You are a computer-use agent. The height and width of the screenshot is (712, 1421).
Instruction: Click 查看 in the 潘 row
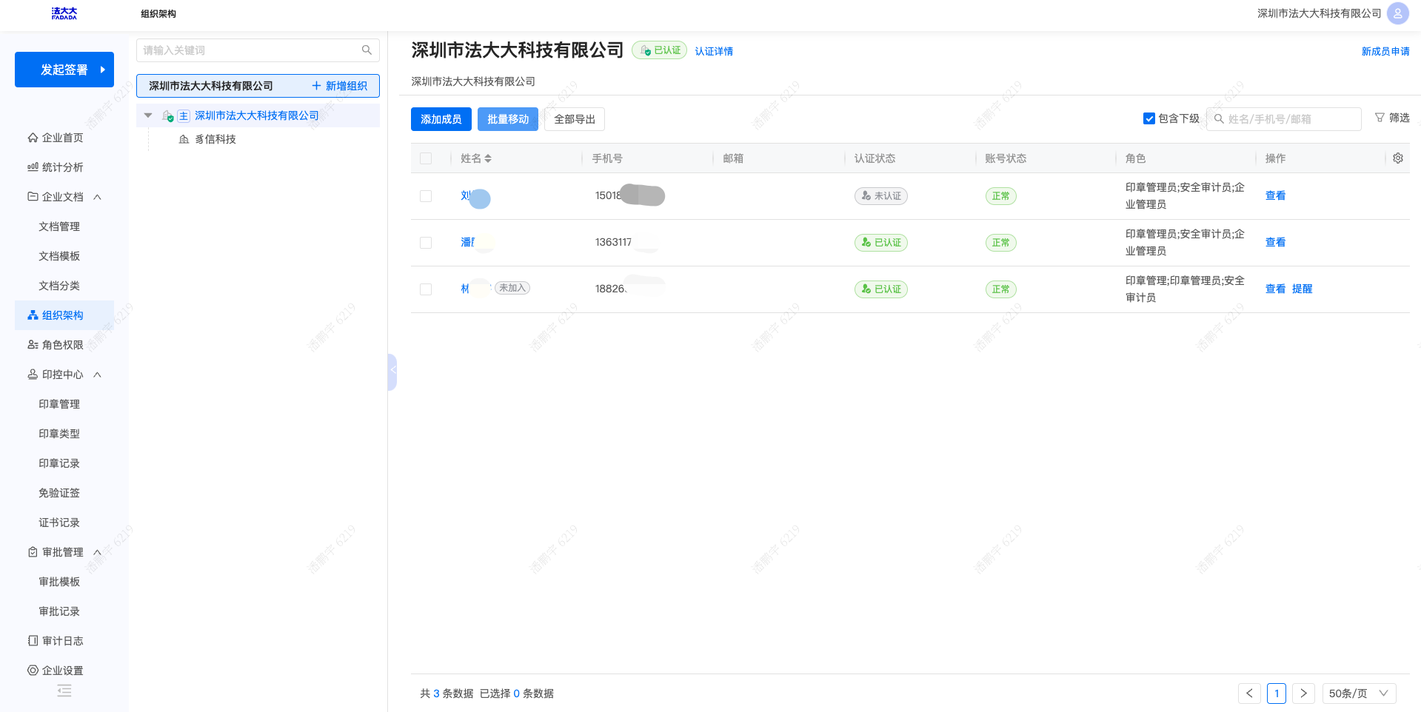pos(1275,242)
